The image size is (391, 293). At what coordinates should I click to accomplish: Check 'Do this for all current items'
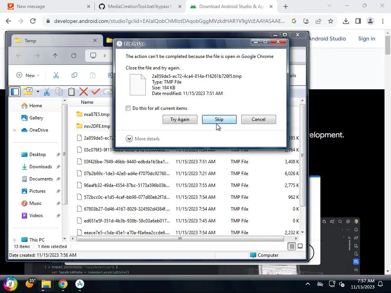click(128, 108)
